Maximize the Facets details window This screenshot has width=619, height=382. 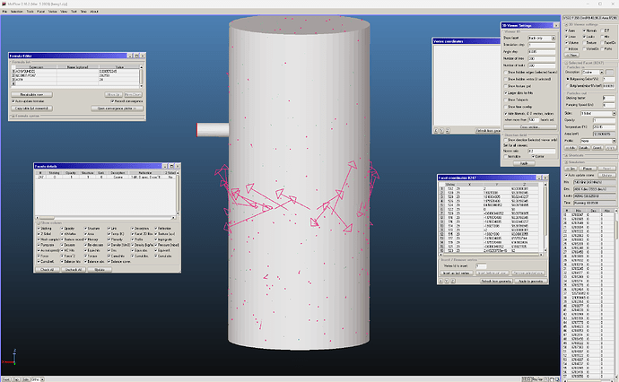point(171,166)
